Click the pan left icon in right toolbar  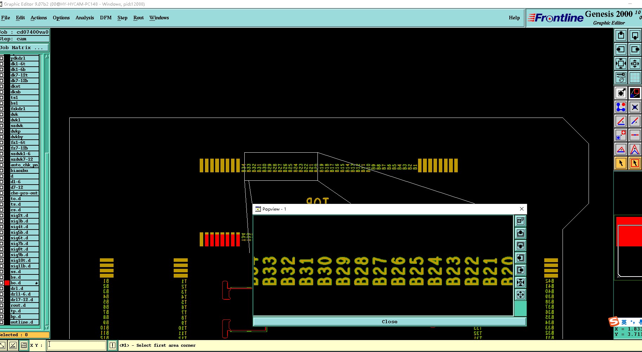(621, 49)
